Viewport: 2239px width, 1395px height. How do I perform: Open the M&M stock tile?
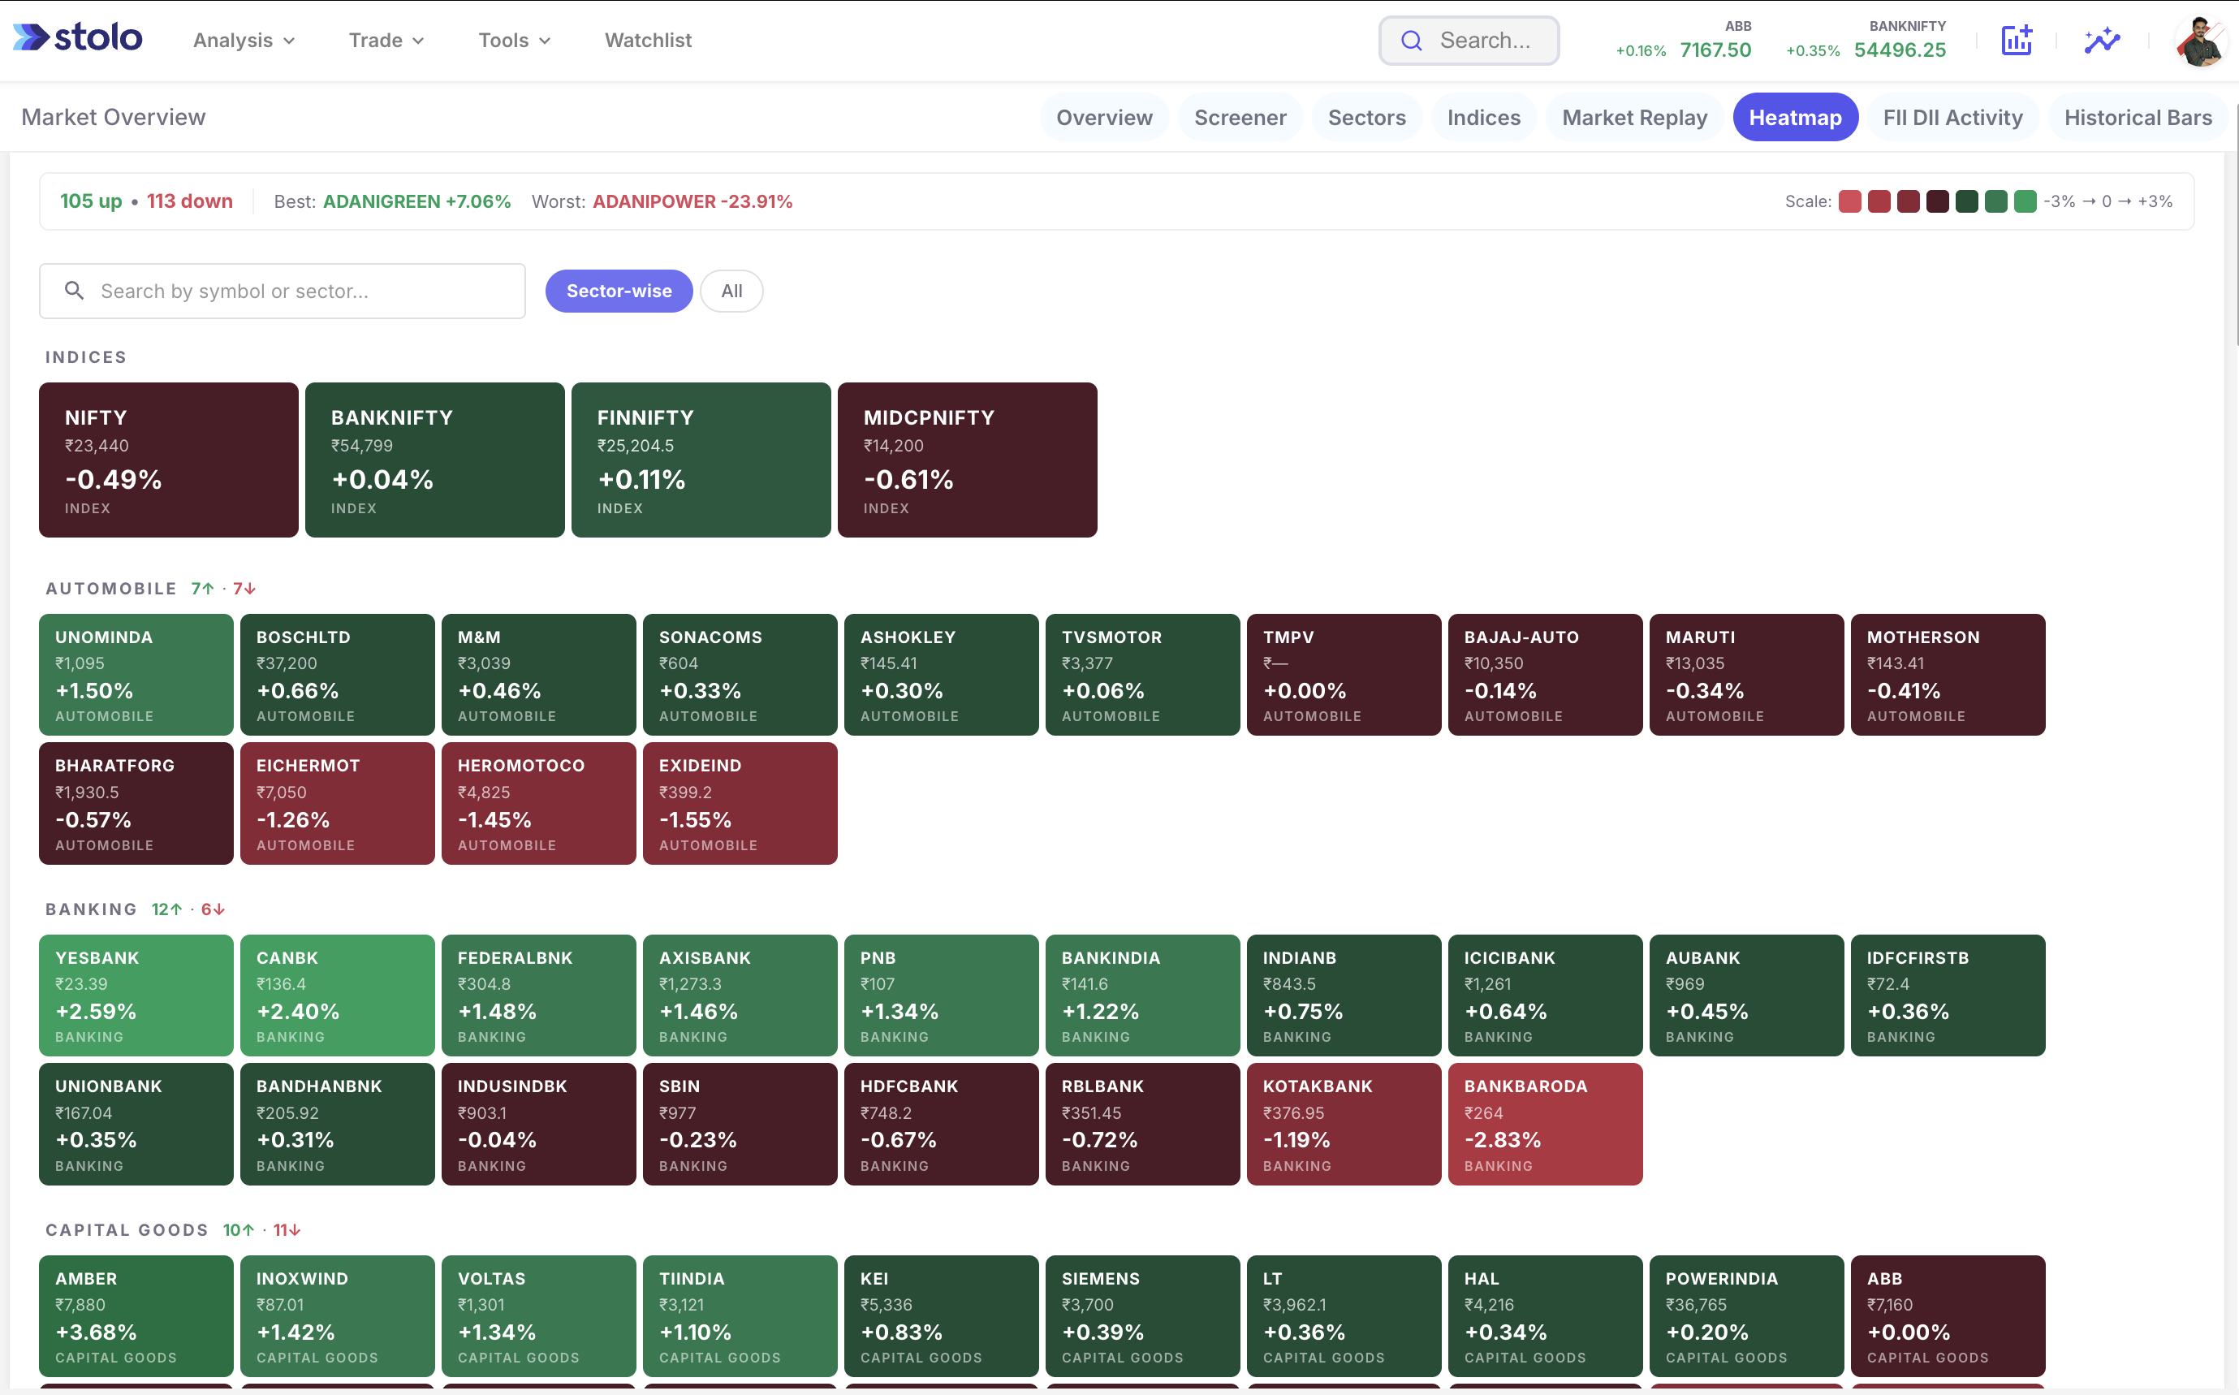coord(538,675)
